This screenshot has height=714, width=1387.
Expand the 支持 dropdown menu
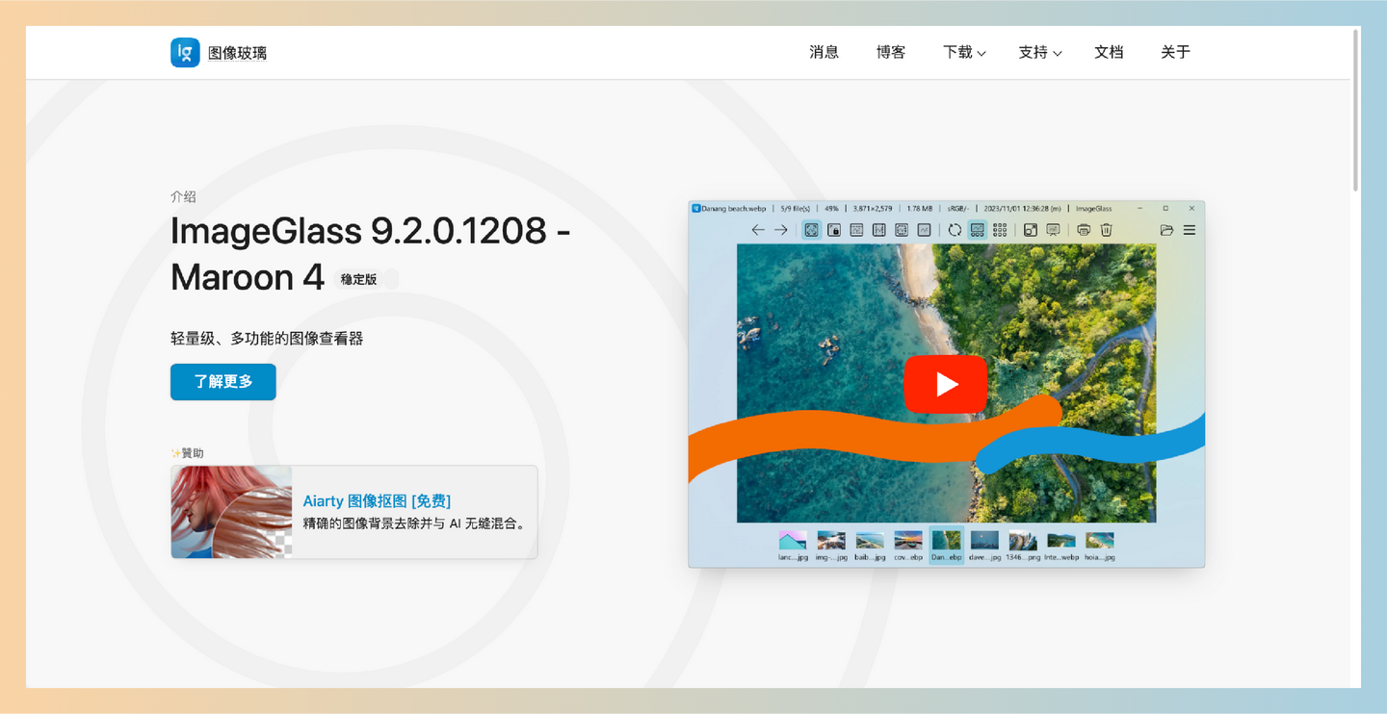(1040, 52)
